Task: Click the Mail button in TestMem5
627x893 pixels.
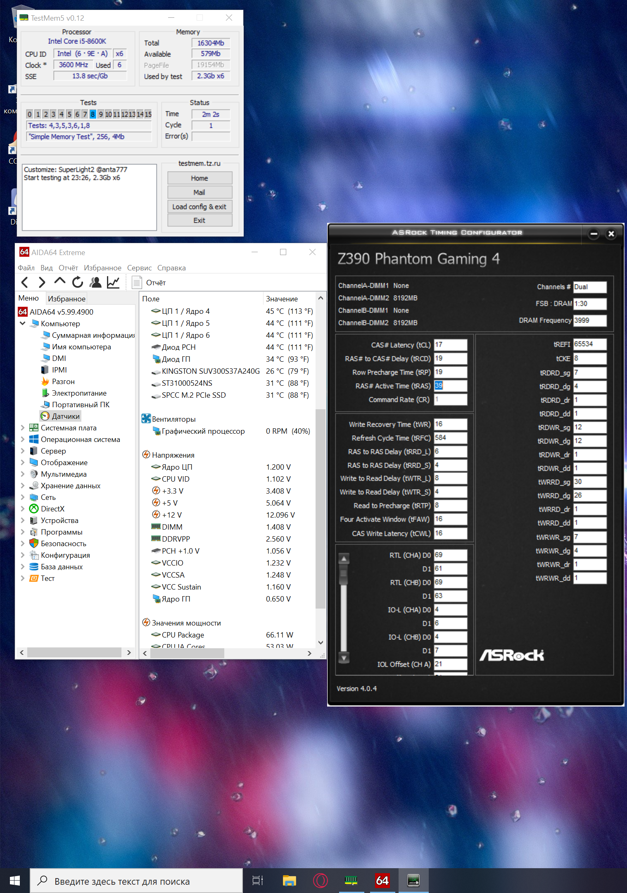Action: coord(199,192)
